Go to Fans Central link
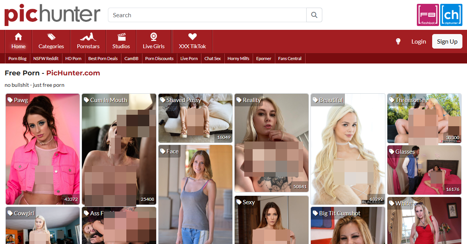467x244 pixels. pos(290,59)
